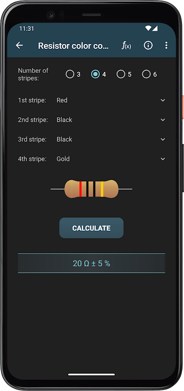Tap the red stripe on resistor

(x=80, y=189)
